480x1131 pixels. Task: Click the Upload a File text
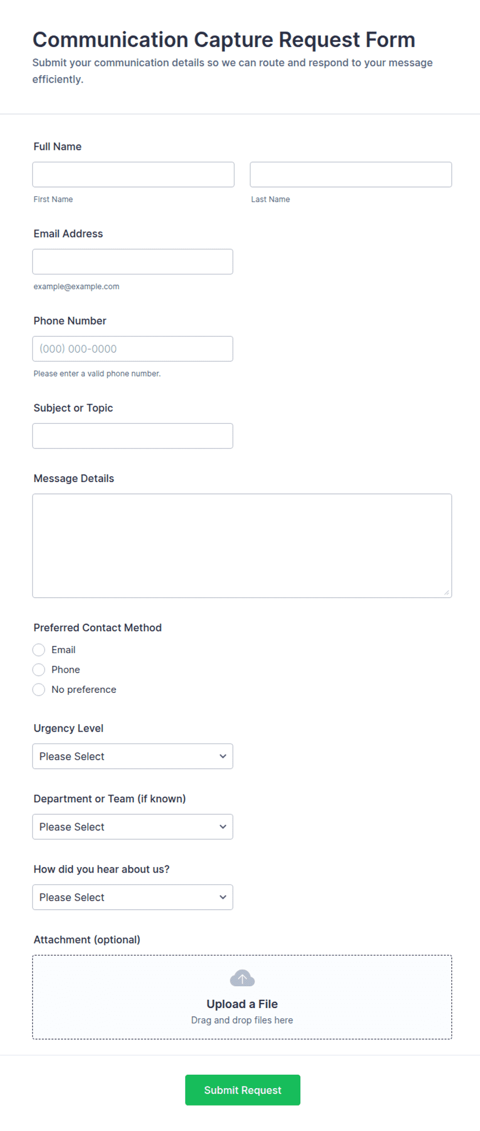242,1004
